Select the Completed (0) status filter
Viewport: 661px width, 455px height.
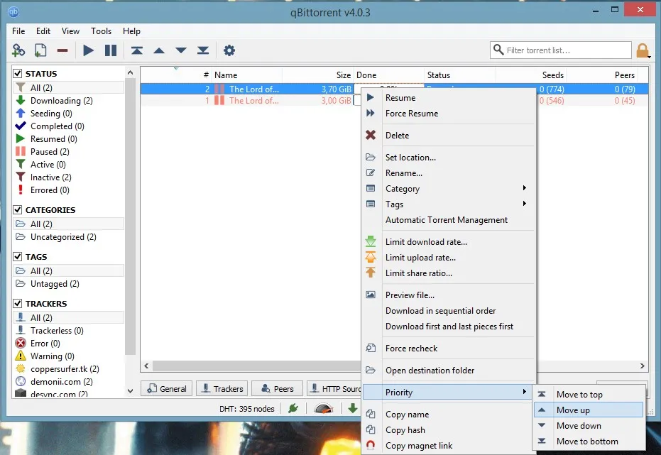[57, 126]
